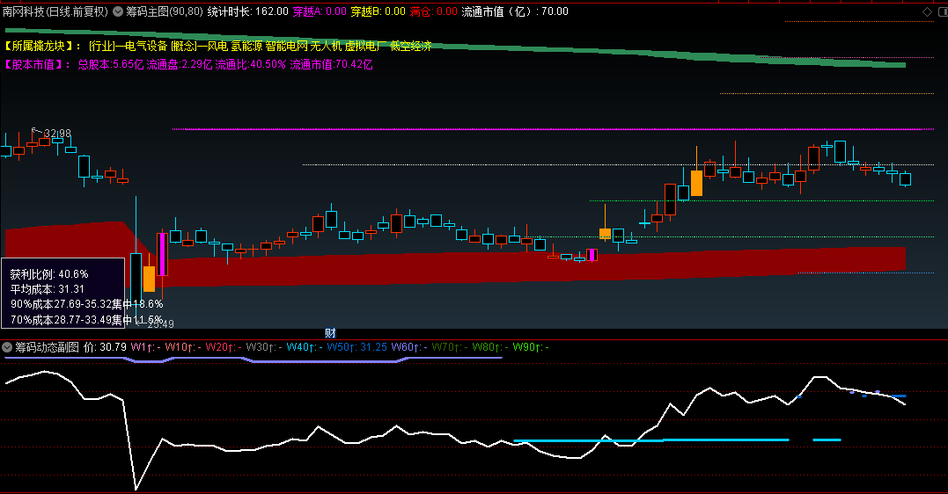Open the 筹码主图 indicator dropdown arrow

click(119, 11)
